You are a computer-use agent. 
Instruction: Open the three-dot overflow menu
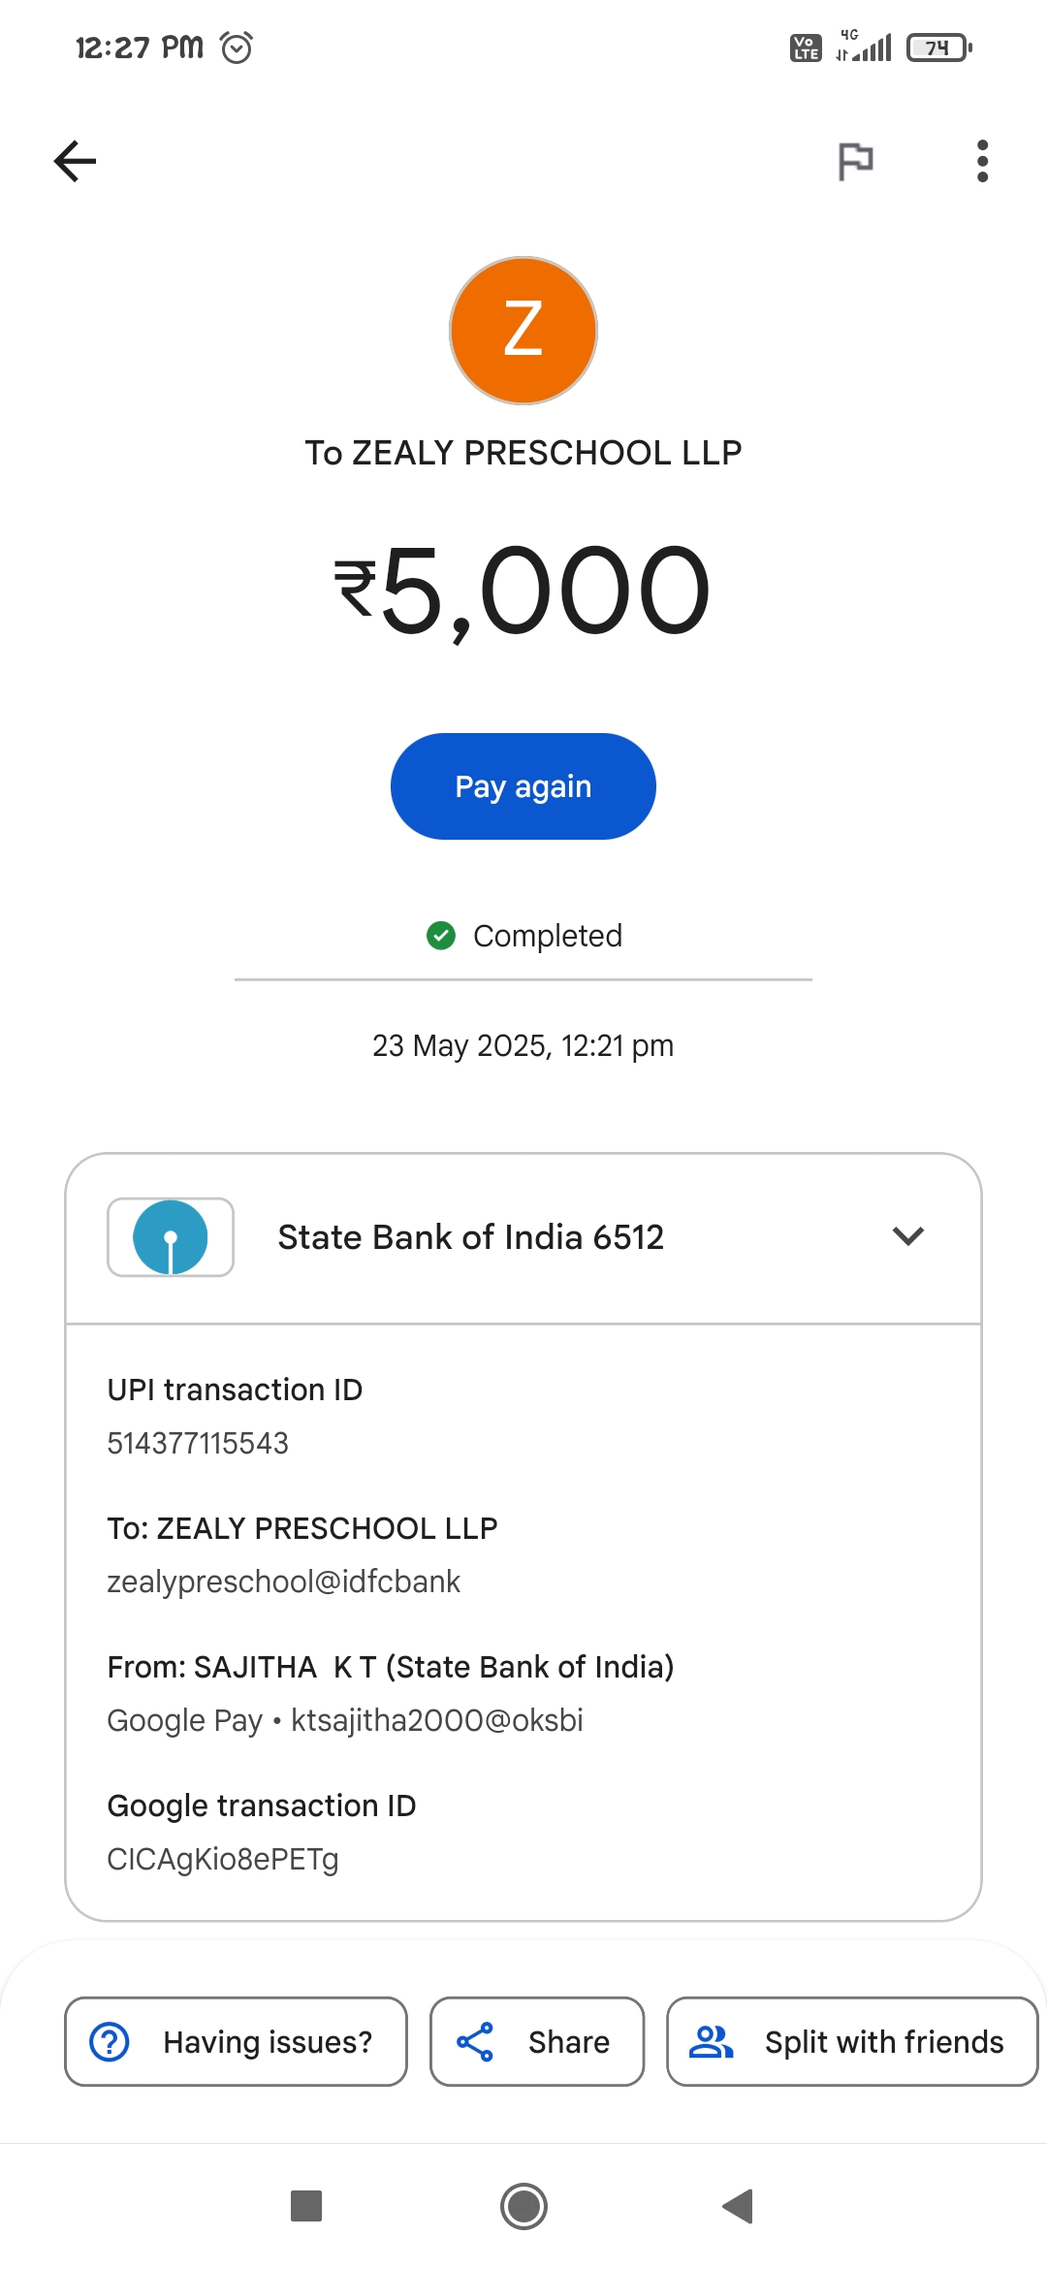pos(982,161)
